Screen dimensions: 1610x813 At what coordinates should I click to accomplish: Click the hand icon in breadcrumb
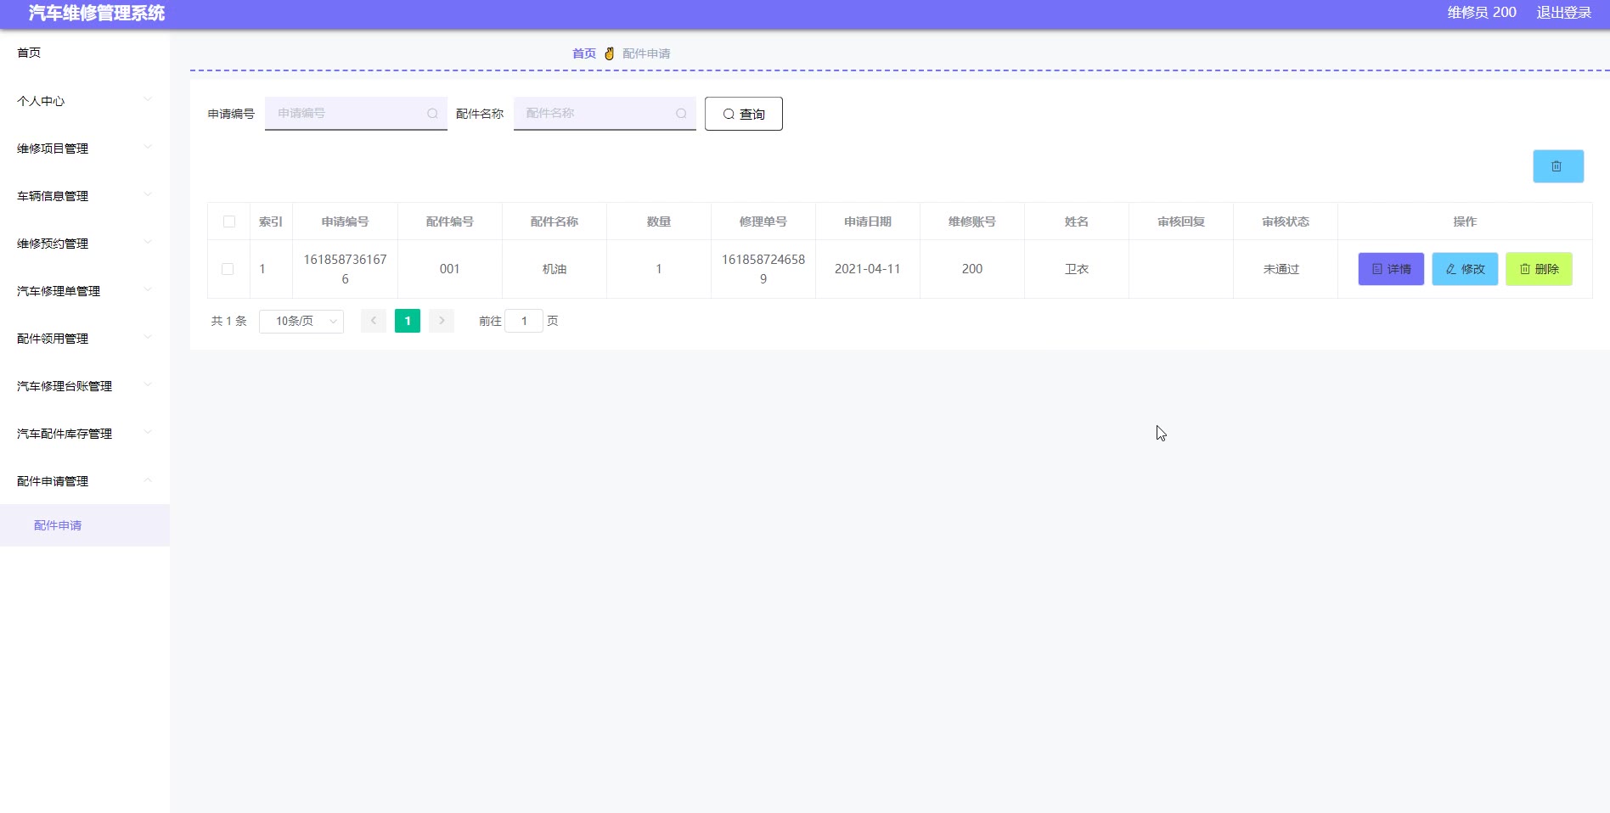[609, 53]
